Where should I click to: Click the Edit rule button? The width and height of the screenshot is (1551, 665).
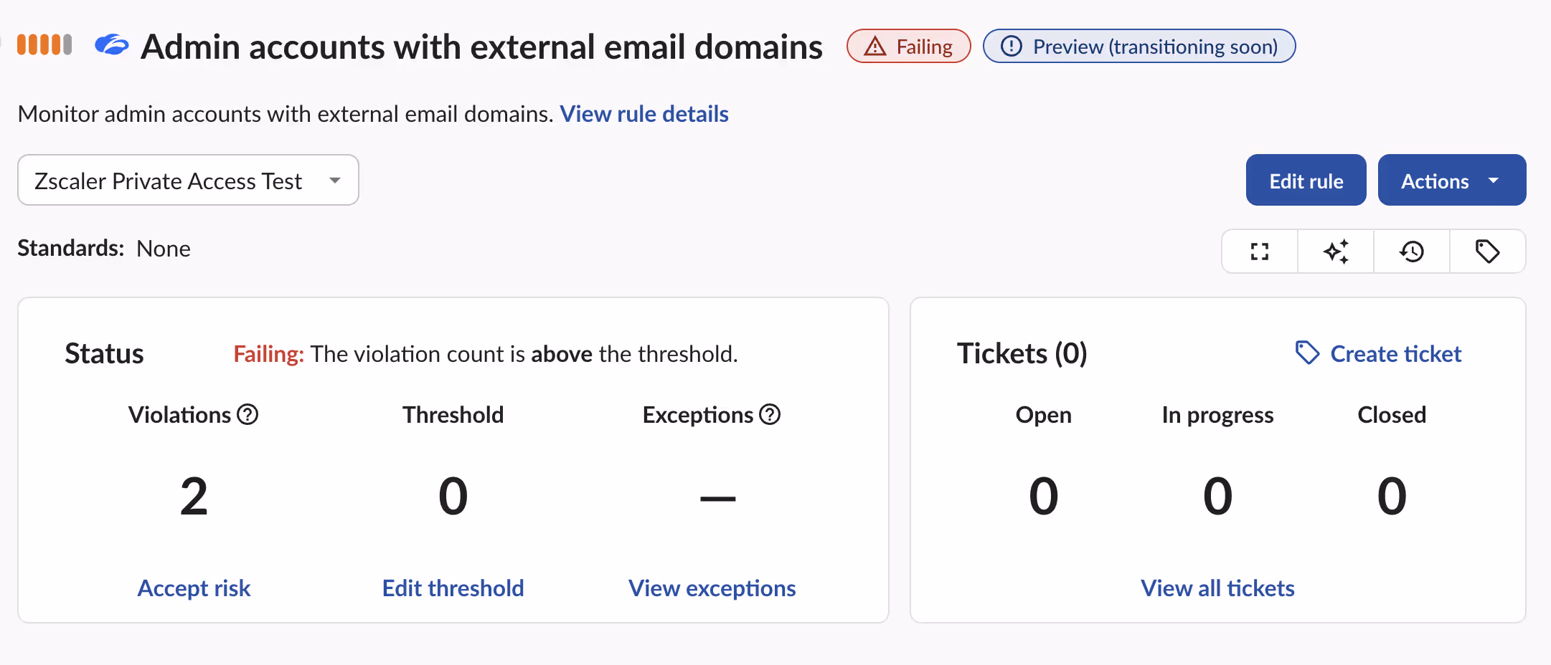coord(1306,180)
